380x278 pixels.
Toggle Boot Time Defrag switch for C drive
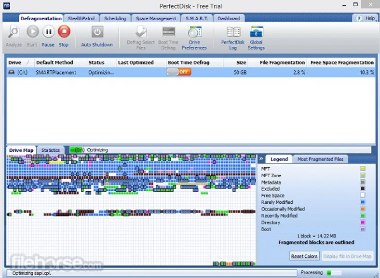pos(179,72)
